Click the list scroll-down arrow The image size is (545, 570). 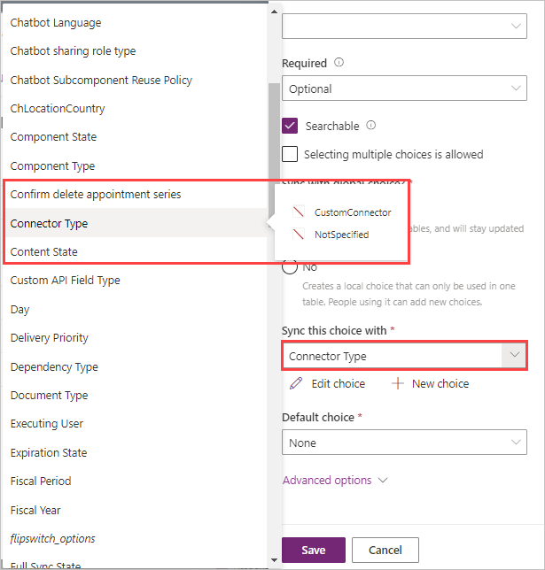pos(274,560)
